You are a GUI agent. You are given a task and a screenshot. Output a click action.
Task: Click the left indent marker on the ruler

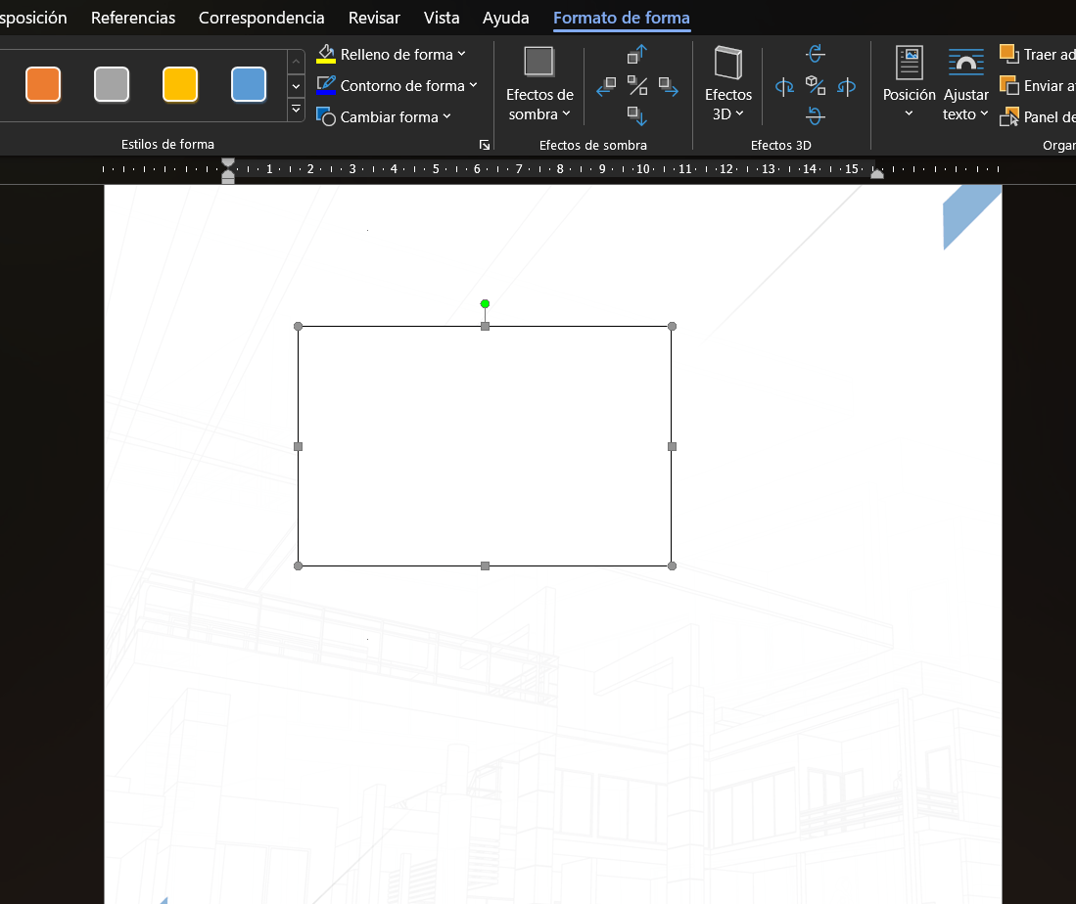[x=228, y=171]
